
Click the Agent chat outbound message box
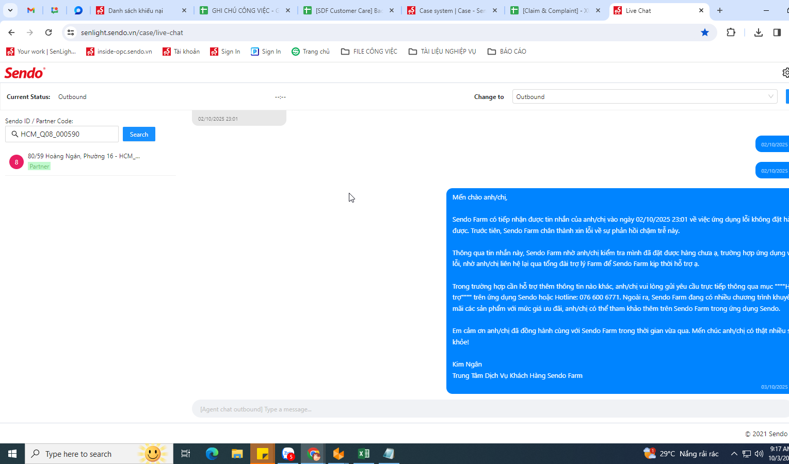tap(490, 409)
